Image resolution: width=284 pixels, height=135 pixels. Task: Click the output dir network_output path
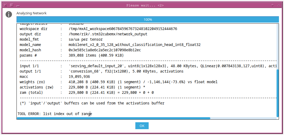108,34
